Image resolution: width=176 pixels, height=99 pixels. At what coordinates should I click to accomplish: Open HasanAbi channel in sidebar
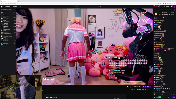tap(8, 15)
